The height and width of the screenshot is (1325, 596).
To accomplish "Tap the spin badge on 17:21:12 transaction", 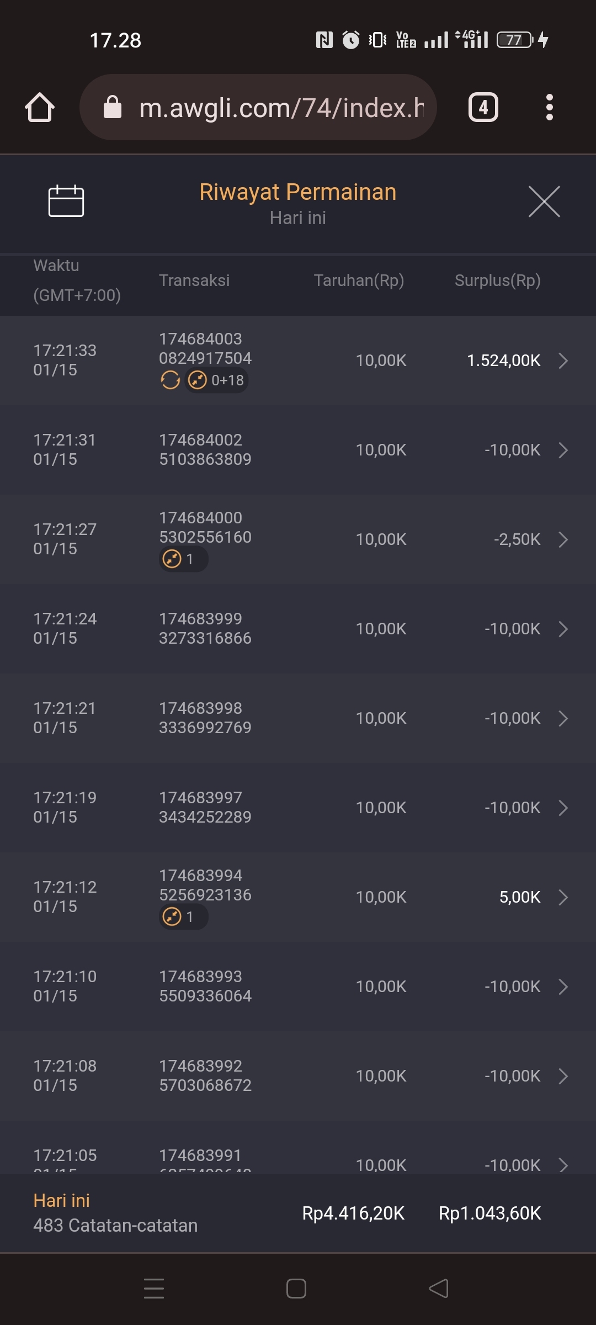I will point(183,916).
